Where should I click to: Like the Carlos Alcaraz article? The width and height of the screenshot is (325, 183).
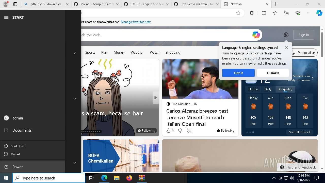point(169,131)
